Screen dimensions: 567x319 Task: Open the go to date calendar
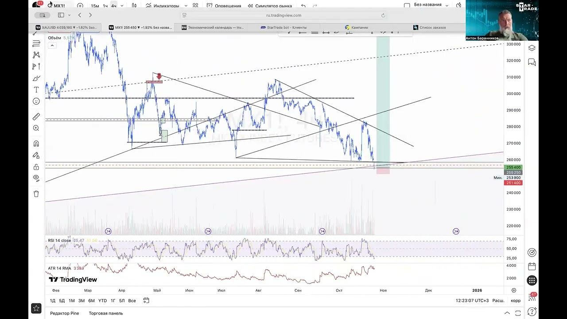pos(146,300)
